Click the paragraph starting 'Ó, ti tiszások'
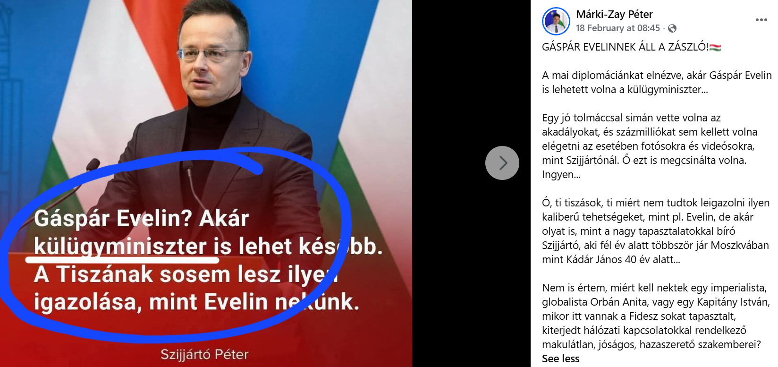Image resolution: width=778 pixels, height=367 pixels. coord(656,231)
